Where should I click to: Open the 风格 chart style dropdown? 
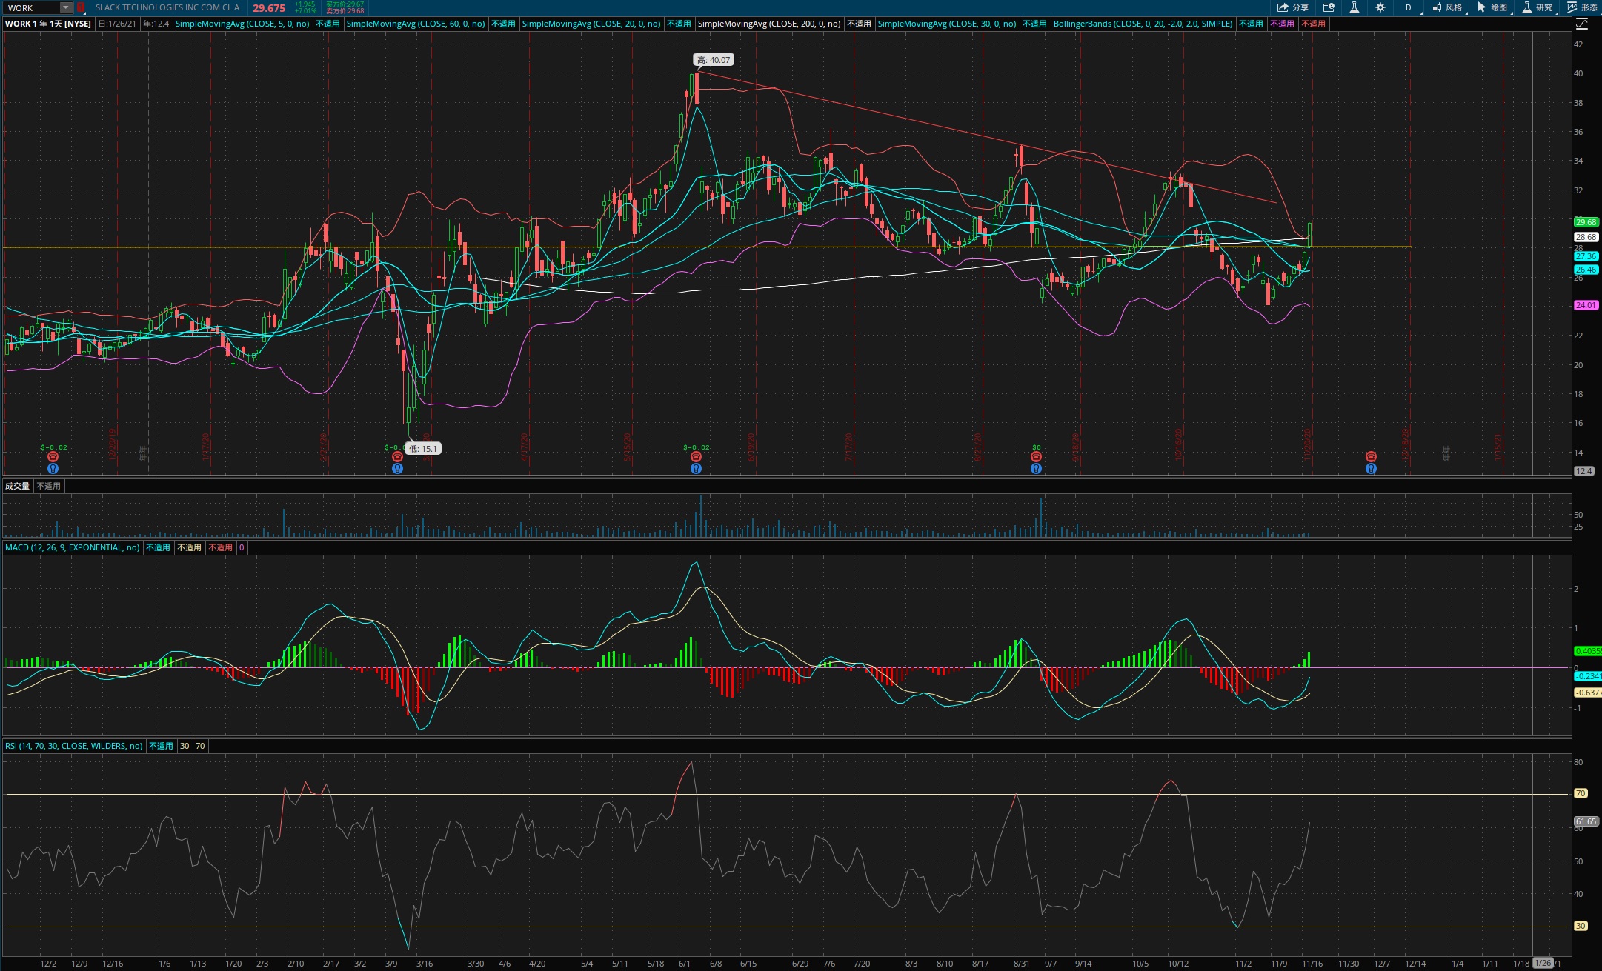1446,7
